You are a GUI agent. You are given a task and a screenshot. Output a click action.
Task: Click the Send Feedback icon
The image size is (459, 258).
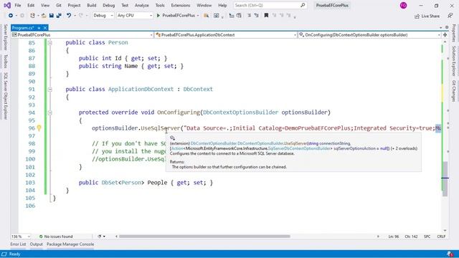450,16
